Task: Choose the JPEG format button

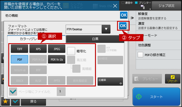Action: [x=57, y=49]
